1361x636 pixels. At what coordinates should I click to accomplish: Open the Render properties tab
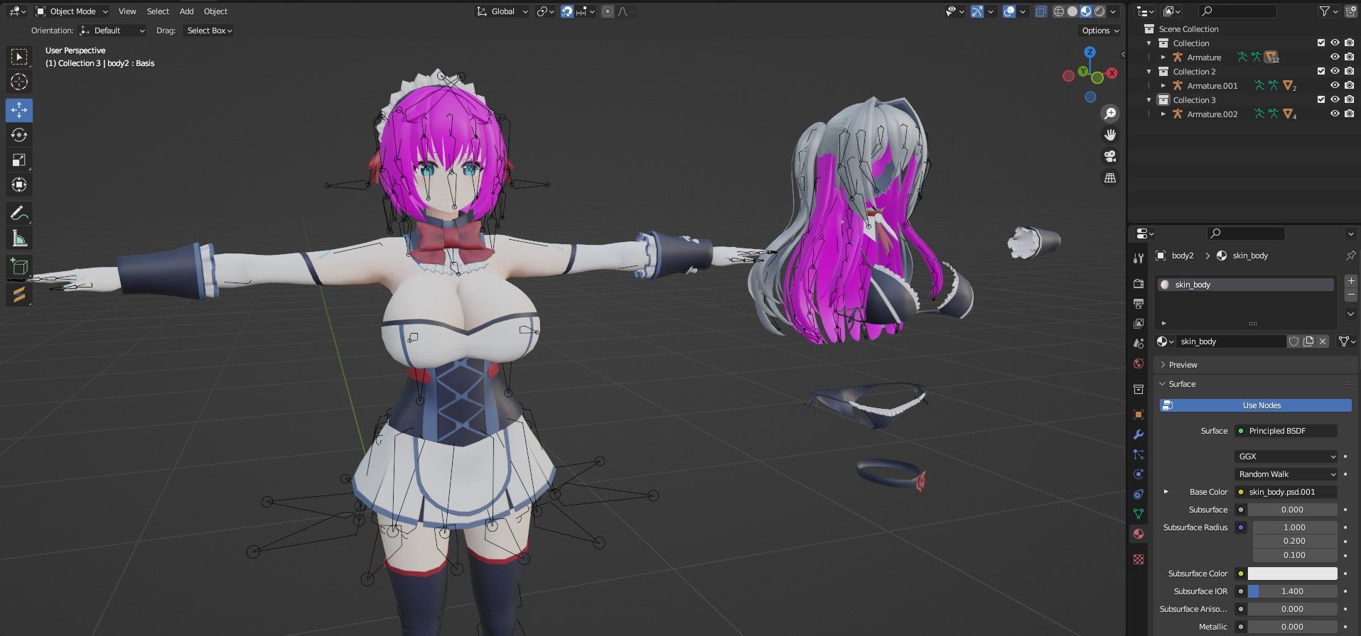(1139, 283)
